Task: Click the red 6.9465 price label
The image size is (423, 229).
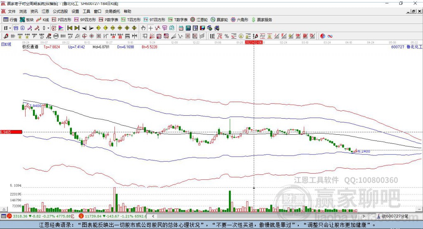Action: click(x=11, y=132)
